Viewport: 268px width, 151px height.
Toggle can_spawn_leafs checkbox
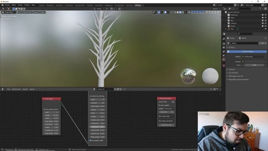(x=90, y=141)
